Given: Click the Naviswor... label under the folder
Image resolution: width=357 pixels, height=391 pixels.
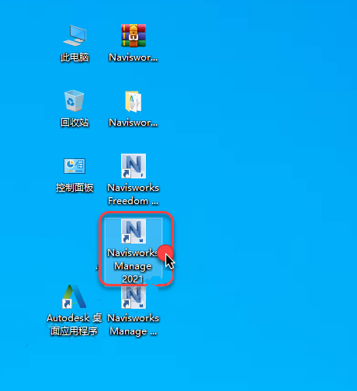Looking at the screenshot, I should tap(133, 123).
